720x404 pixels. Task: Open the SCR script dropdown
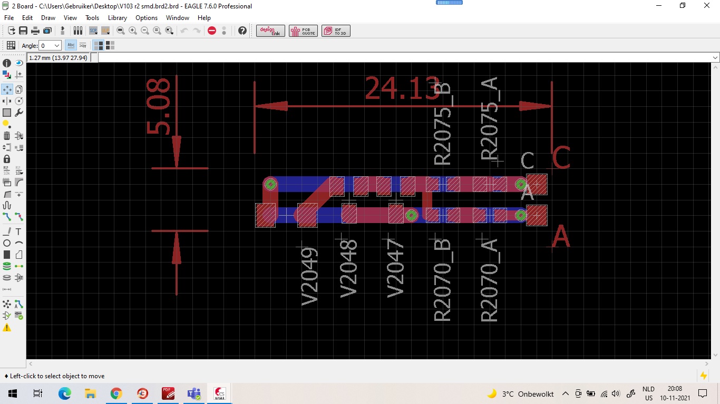click(93, 31)
